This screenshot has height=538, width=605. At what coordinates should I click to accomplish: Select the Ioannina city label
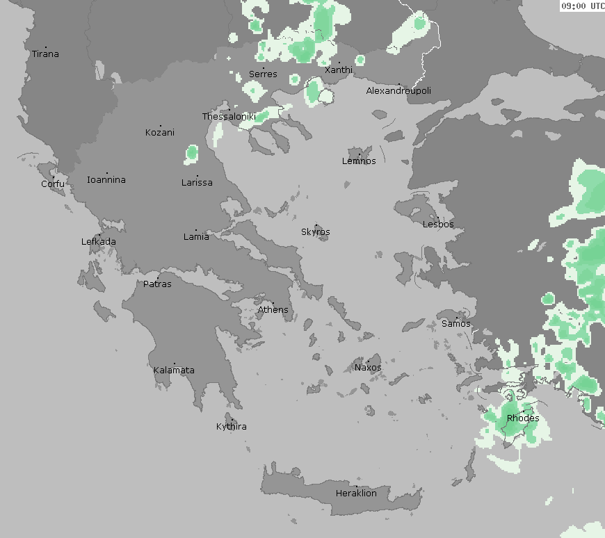[106, 180]
